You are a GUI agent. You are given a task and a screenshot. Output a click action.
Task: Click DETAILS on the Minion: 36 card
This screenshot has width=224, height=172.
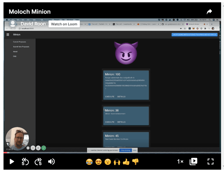click(121, 122)
